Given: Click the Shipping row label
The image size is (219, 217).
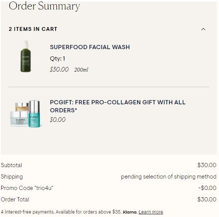Looking at the screenshot, I should pos(12,177).
